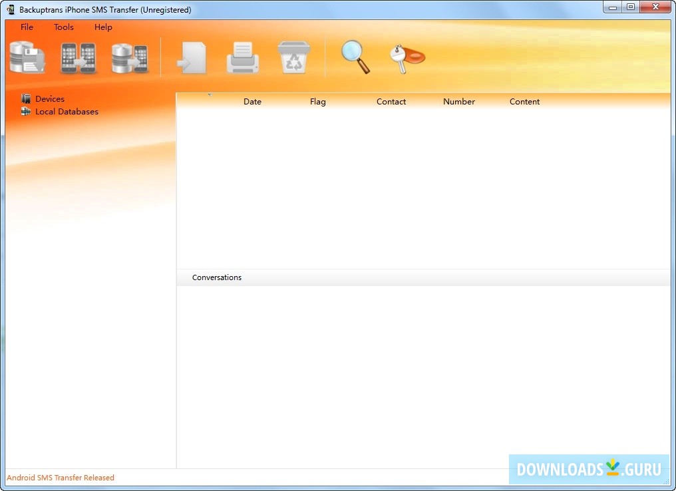Open the Android SMS Transfer Released link
Screen dimensions: 676x491
61,478
